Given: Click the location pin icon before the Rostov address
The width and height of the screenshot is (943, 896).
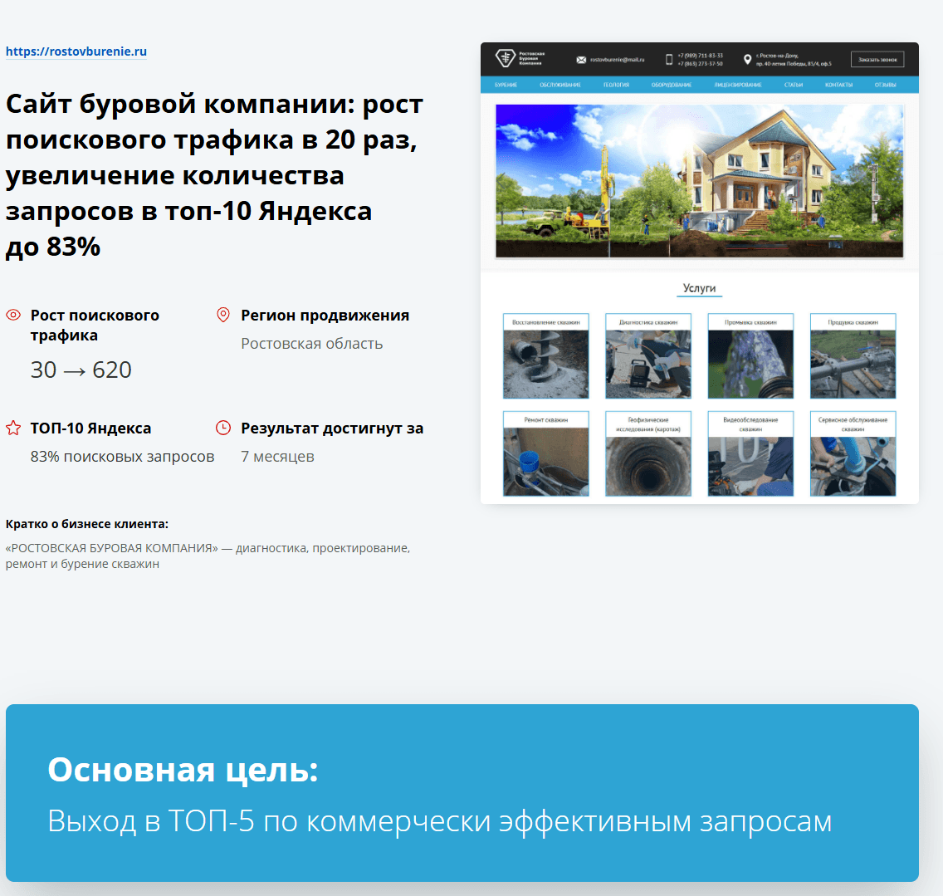Looking at the screenshot, I should pos(746,60).
